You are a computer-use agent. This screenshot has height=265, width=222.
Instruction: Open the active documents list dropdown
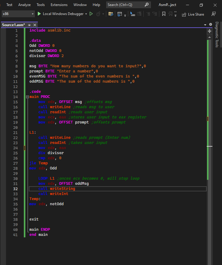click(205, 25)
